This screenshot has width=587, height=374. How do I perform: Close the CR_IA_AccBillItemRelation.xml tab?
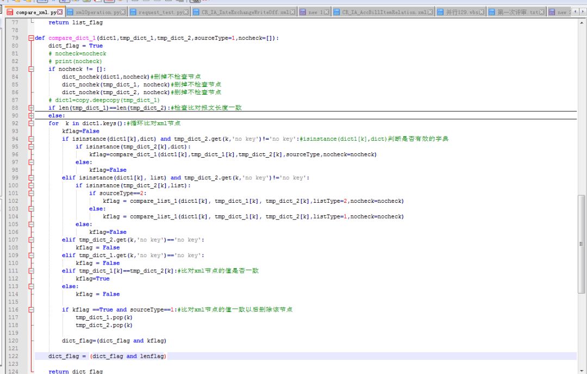click(430, 12)
